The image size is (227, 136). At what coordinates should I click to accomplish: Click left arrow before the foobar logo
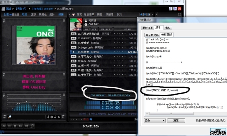pyautogui.click(x=70, y=15)
